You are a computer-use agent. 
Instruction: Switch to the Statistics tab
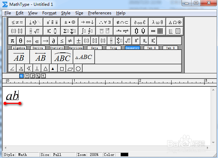[x=57, y=48]
